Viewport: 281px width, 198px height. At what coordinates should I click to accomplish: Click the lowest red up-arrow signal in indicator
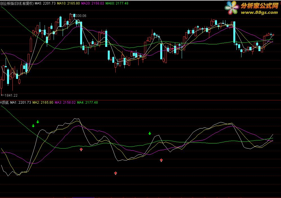(116, 173)
